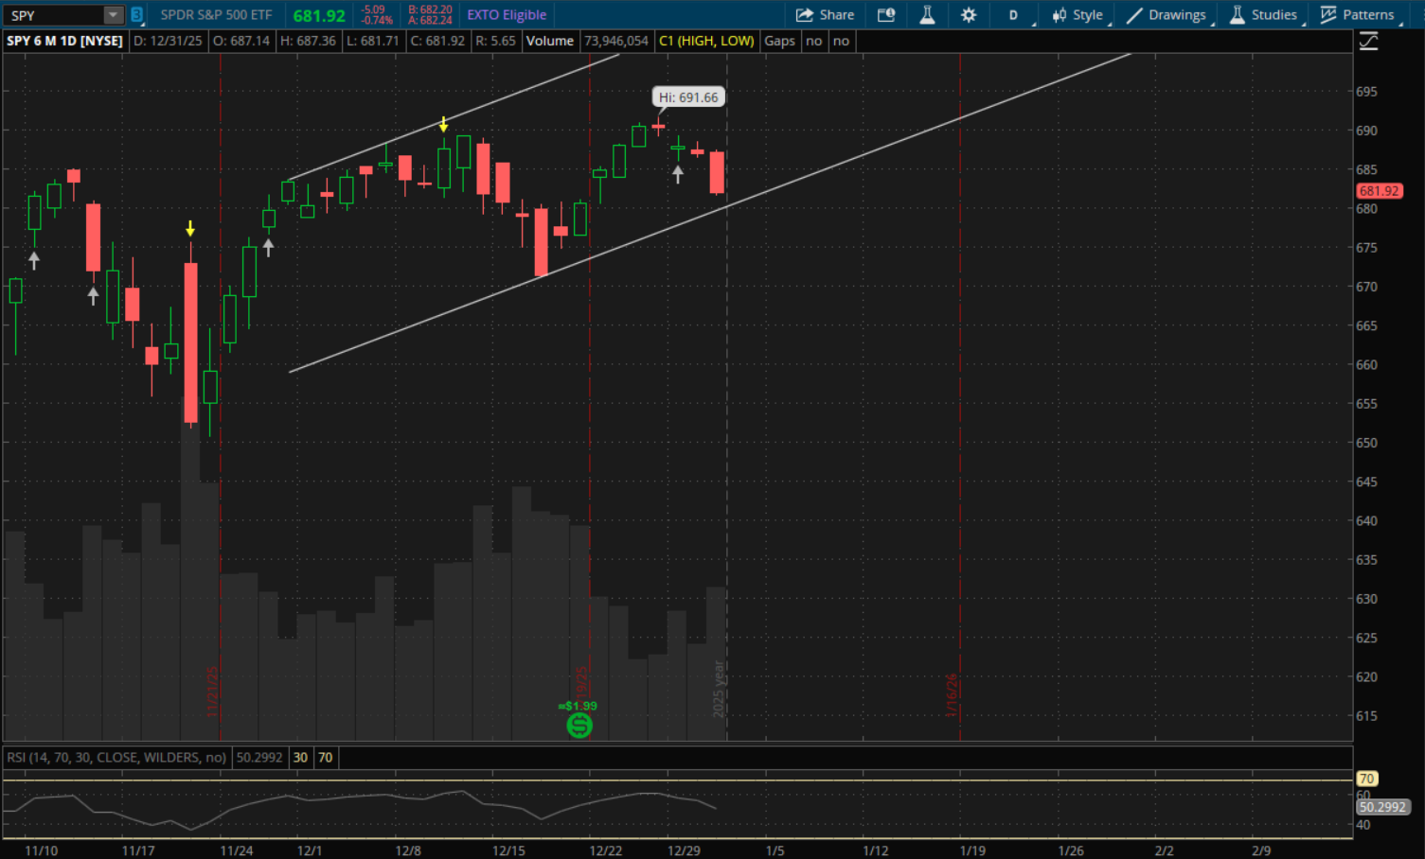
Task: Open chart settings gear icon
Action: point(968,15)
